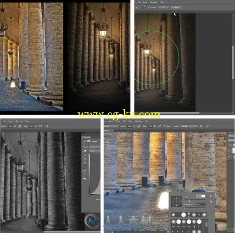Open the Help menu in bottom-left window
The image size is (235, 233).
[28, 121]
